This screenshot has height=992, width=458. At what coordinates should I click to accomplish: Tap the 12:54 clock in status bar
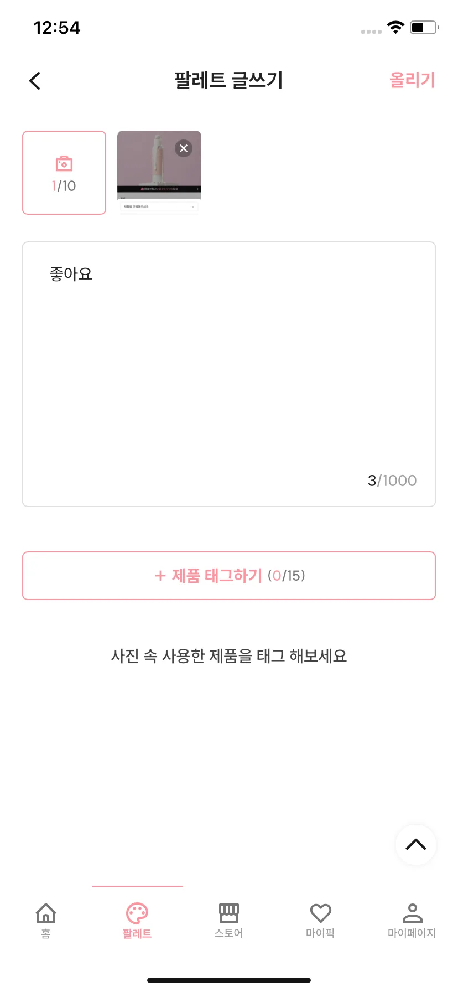pos(57,28)
